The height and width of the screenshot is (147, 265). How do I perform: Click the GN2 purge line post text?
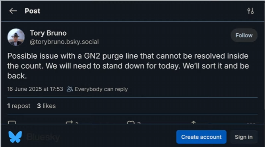[x=128, y=66]
